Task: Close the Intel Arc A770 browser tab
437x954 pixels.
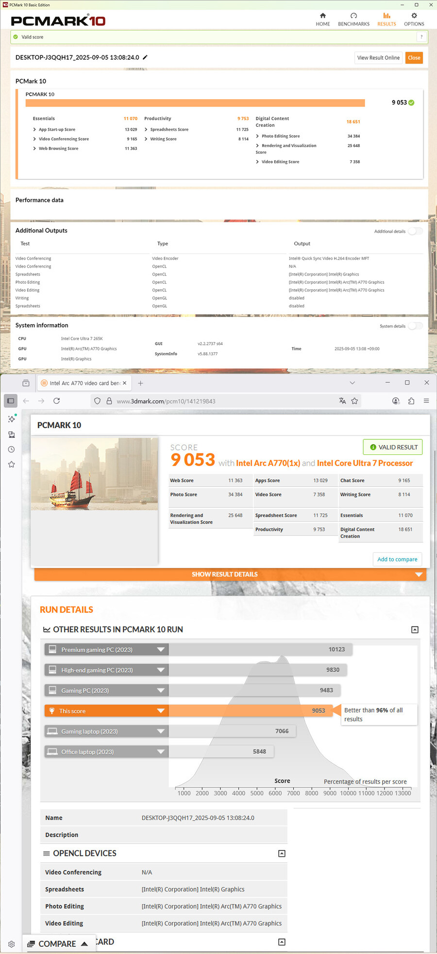Action: pyautogui.click(x=124, y=383)
